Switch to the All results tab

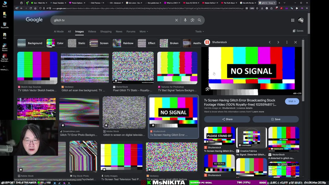69,32
